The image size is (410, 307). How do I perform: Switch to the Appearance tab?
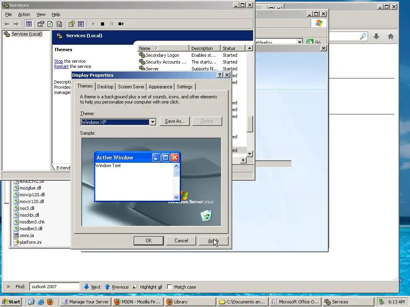pyautogui.click(x=160, y=87)
